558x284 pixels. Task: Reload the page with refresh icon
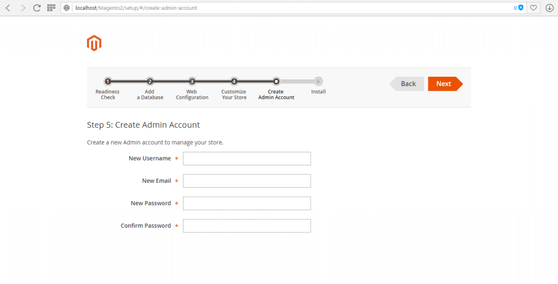(37, 8)
